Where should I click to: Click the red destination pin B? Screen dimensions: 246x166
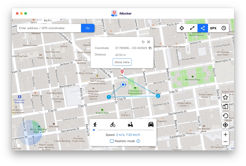tap(122, 72)
